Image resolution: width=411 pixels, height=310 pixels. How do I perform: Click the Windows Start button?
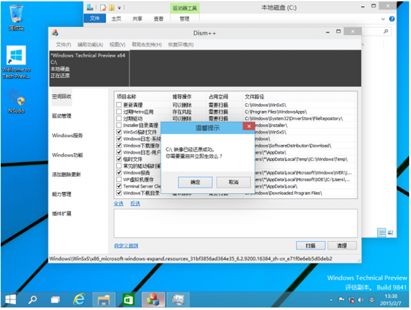tap(10, 299)
